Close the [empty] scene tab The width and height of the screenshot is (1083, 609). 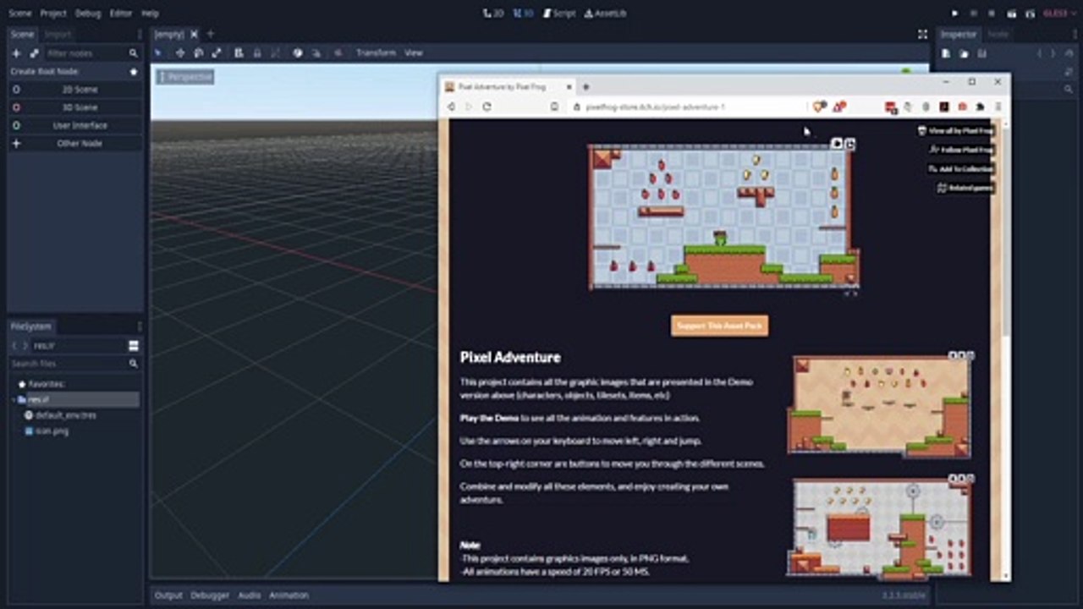[194, 34]
